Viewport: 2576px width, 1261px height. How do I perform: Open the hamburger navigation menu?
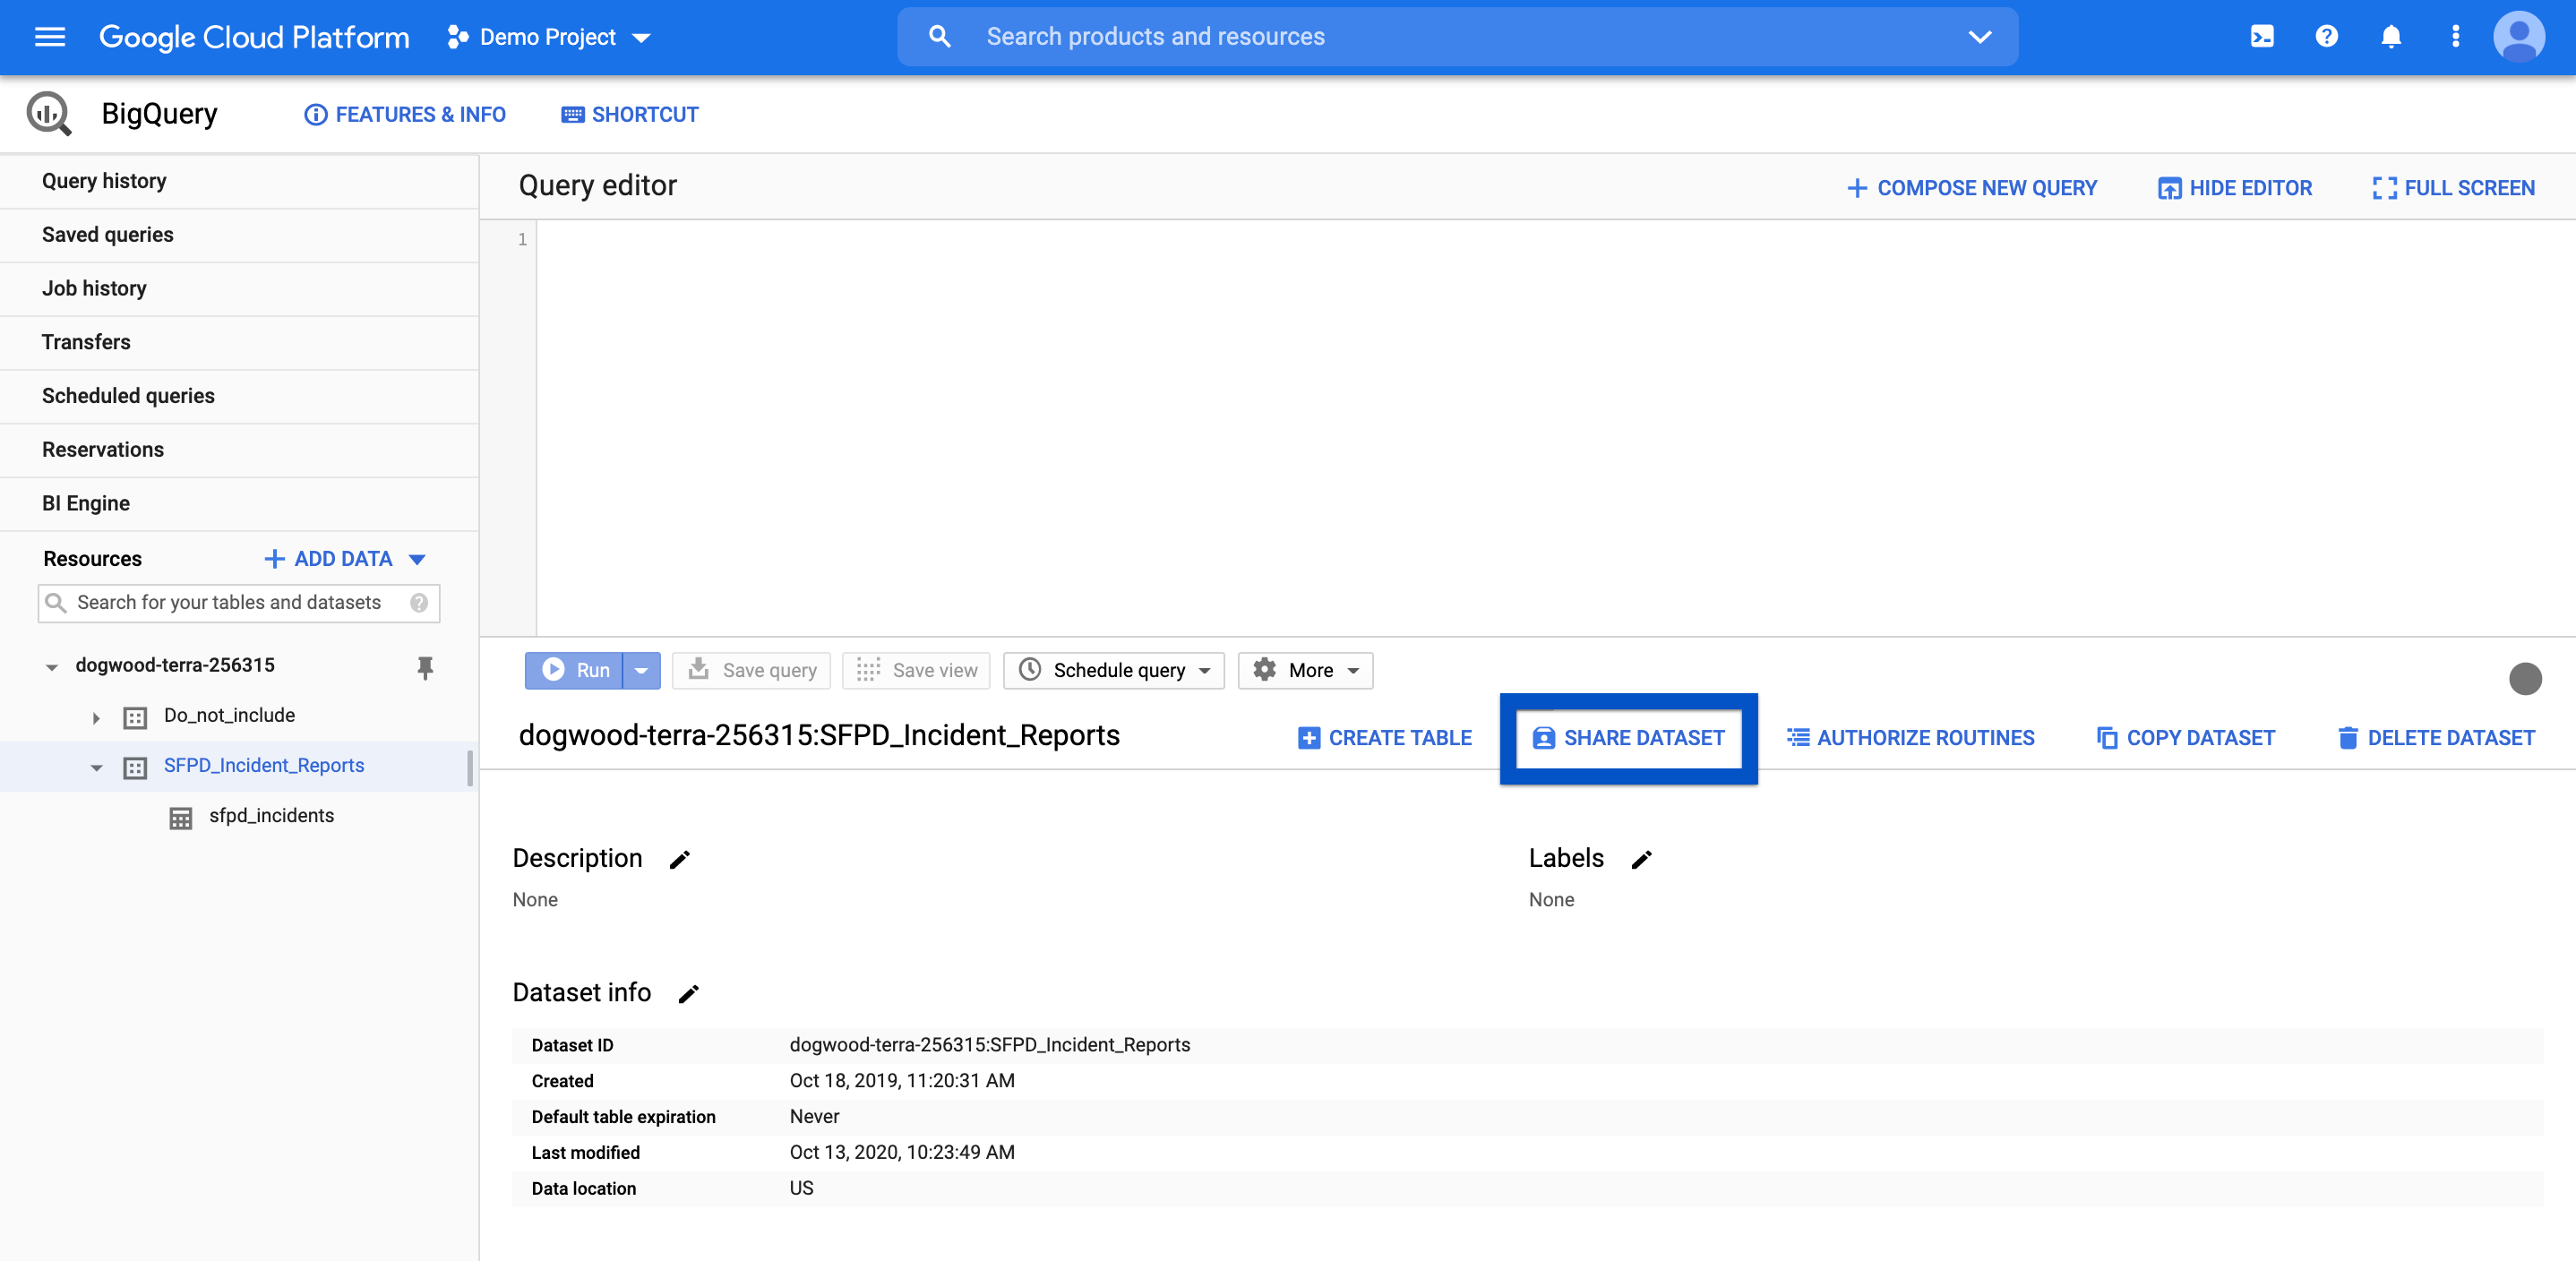click(x=50, y=37)
